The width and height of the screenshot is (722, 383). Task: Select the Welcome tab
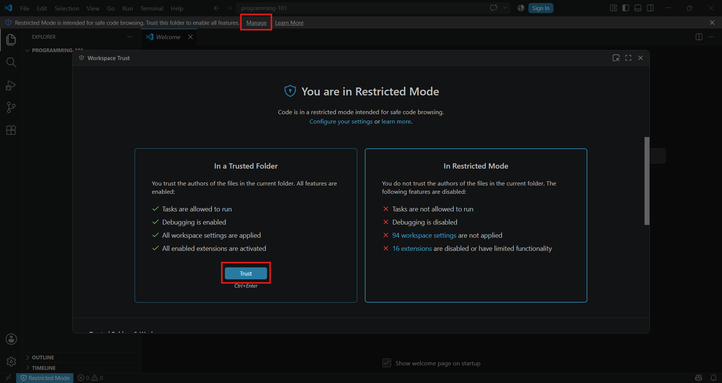pyautogui.click(x=168, y=37)
